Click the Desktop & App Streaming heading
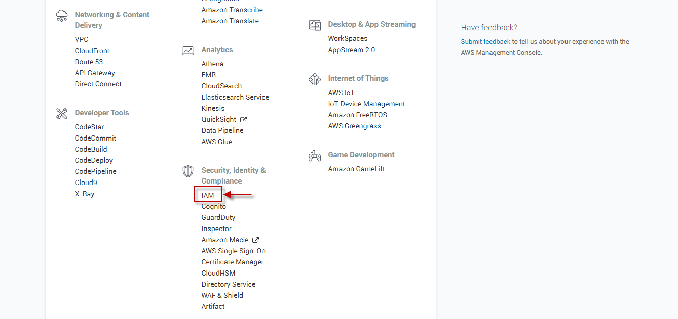The height and width of the screenshot is (319, 678). point(372,24)
